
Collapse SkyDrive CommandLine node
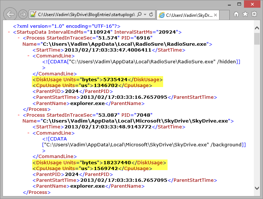click(28, 133)
